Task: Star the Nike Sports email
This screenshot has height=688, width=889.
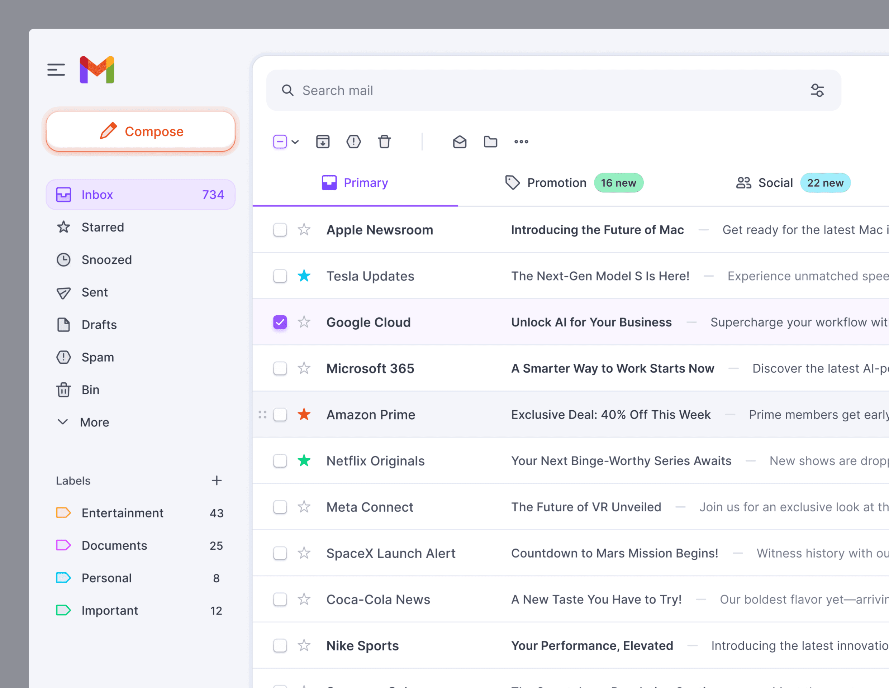Action: pyautogui.click(x=304, y=646)
